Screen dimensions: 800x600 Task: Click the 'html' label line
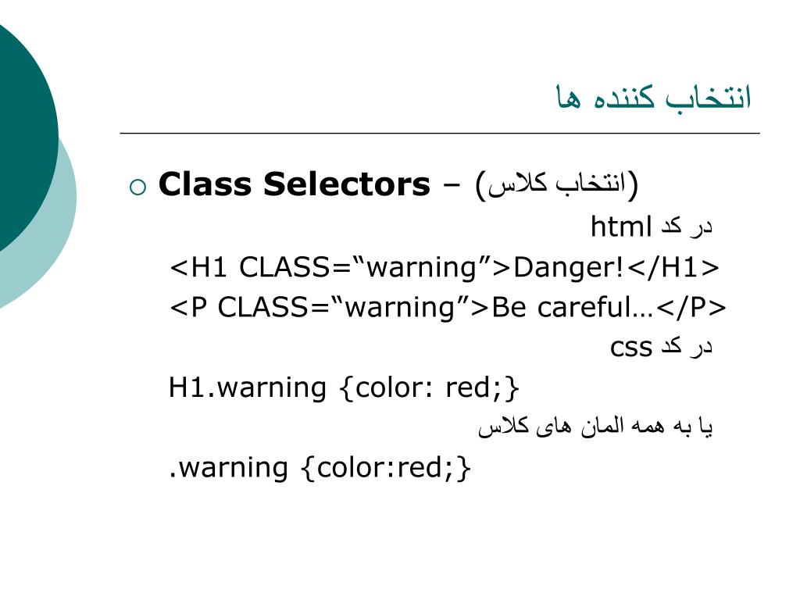coord(651,226)
